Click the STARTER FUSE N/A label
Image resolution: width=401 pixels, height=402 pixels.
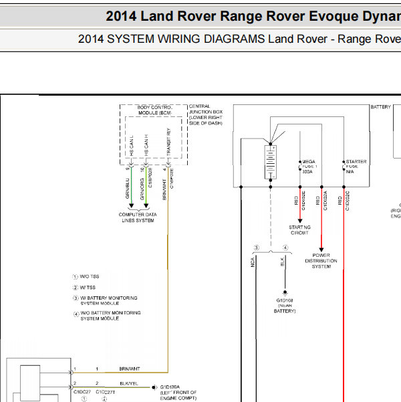tap(356, 167)
